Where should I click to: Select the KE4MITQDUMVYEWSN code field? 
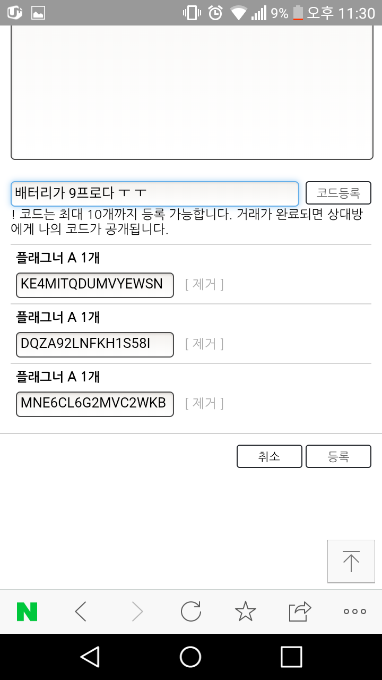point(95,285)
